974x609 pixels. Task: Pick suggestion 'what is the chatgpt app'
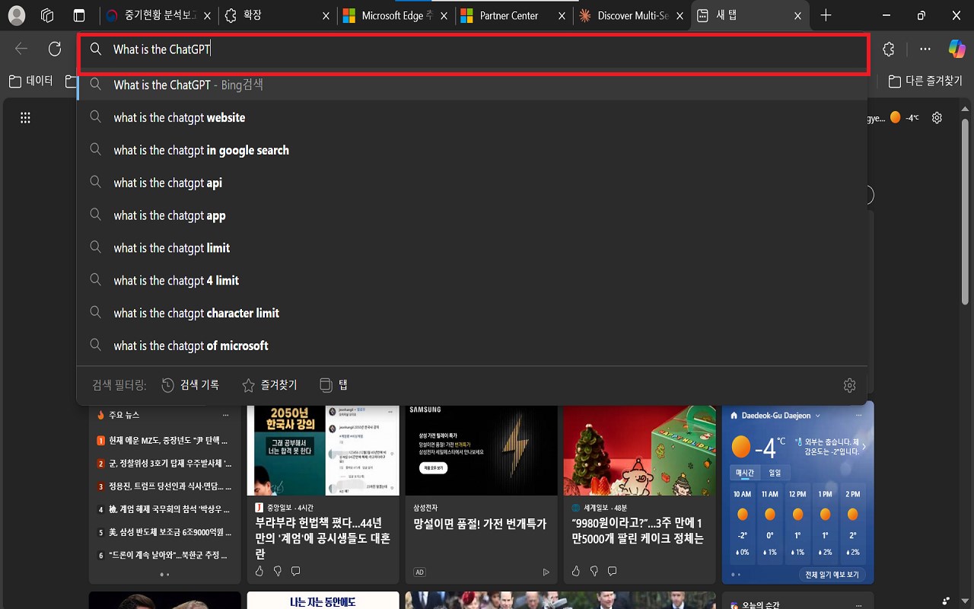coord(472,215)
